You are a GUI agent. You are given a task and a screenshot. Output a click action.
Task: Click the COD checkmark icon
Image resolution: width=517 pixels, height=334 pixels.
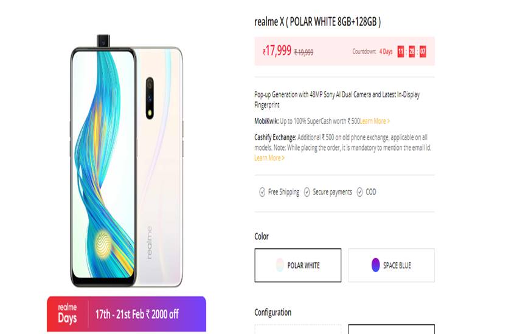[359, 192]
